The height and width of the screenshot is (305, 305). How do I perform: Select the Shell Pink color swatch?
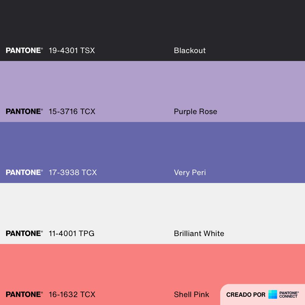pos(152,265)
